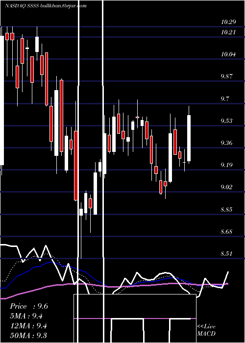Click the NASDAQ SSSS chart title text

(46, 6)
